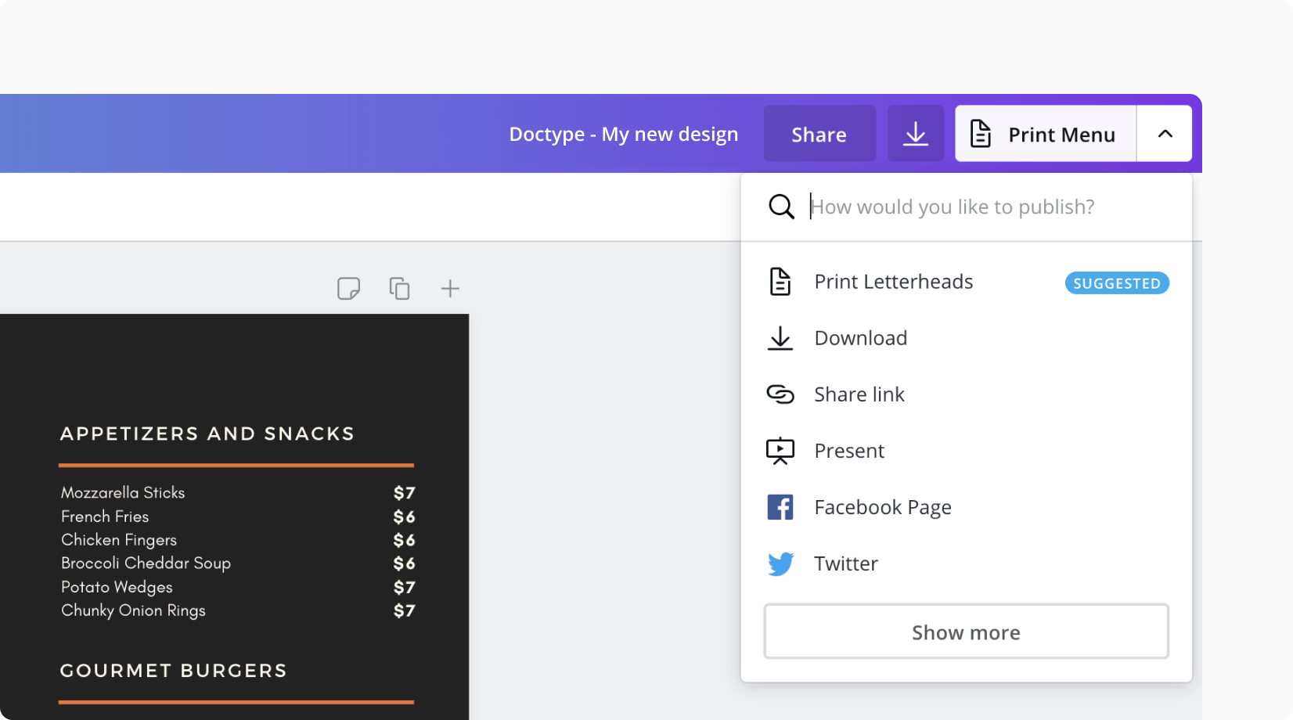This screenshot has width=1293, height=720.
Task: Click the download arrow icon in the toolbar
Action: 915,133
